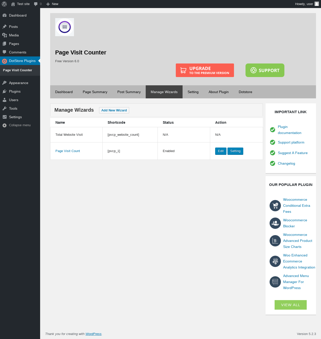The width and height of the screenshot is (321, 339).
Task: Click the Woocommerce Conditional Extra Fees icon
Action: [x=275, y=206]
